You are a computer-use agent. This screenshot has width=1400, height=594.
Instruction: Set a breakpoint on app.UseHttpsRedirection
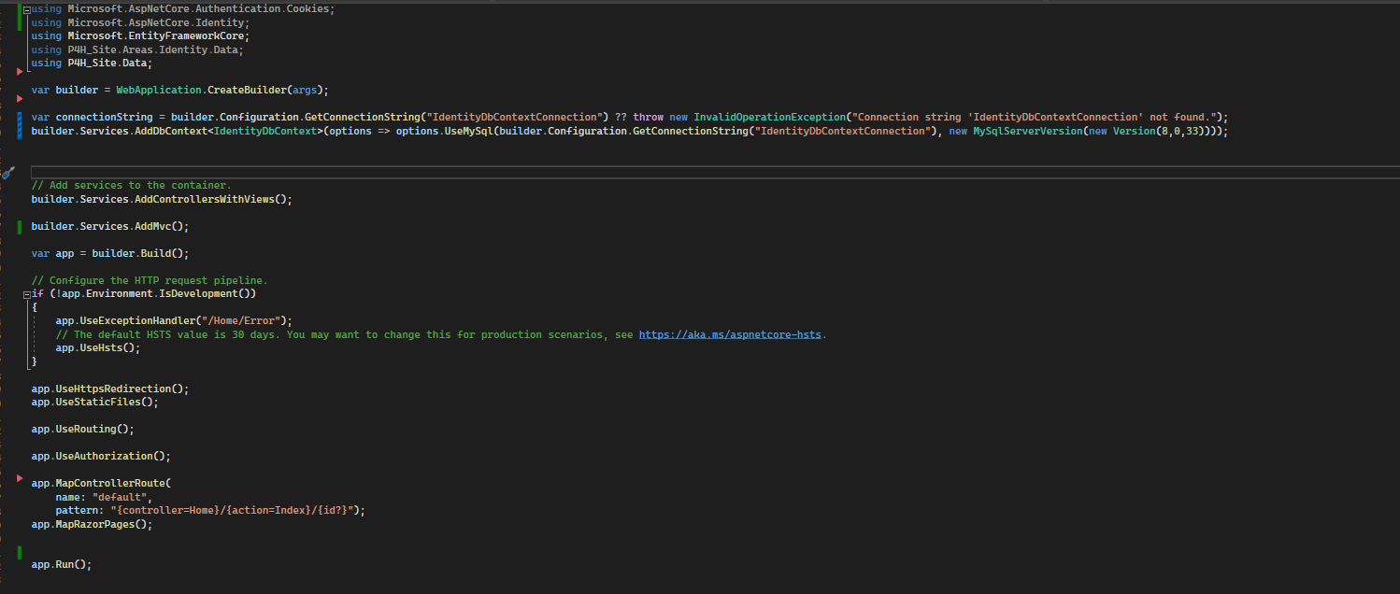[9, 388]
